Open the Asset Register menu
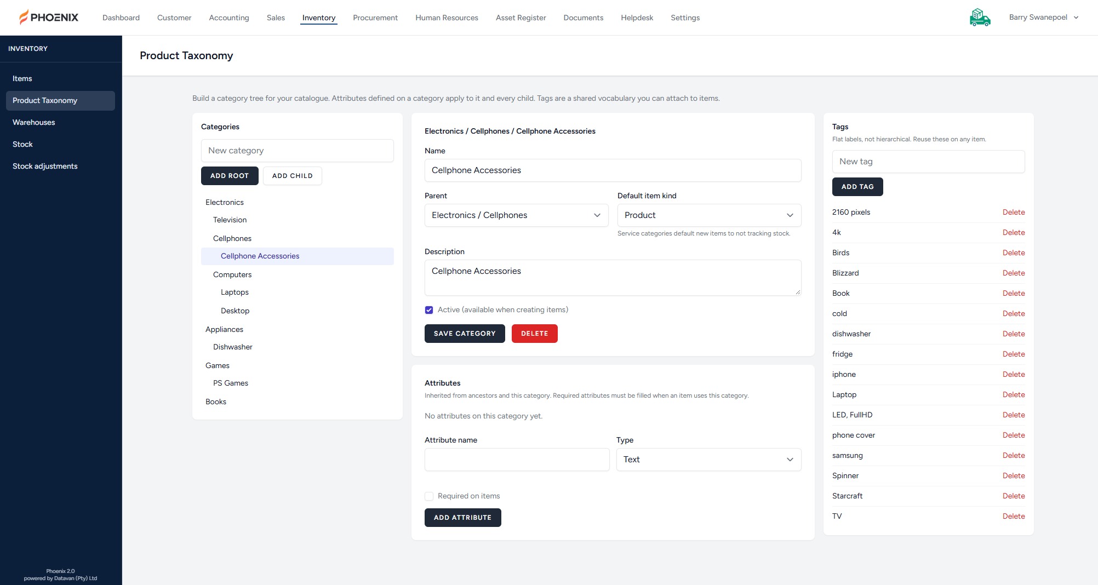This screenshot has width=1098, height=585. (x=521, y=18)
